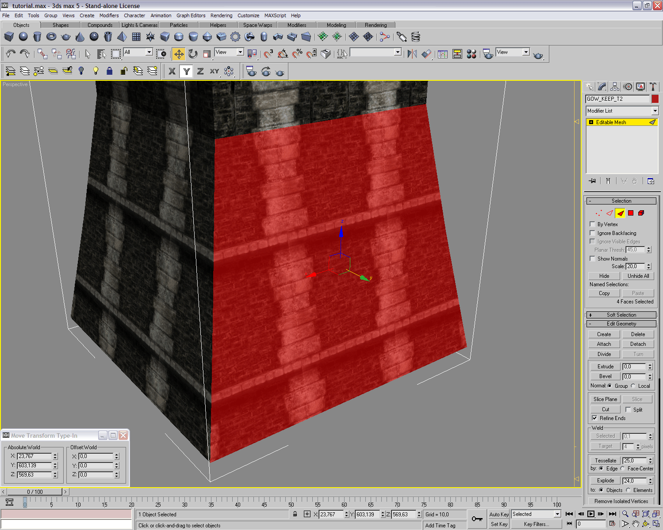The image size is (663, 530).
Task: Select Polygon sub-object level icon
Action: pyautogui.click(x=631, y=213)
